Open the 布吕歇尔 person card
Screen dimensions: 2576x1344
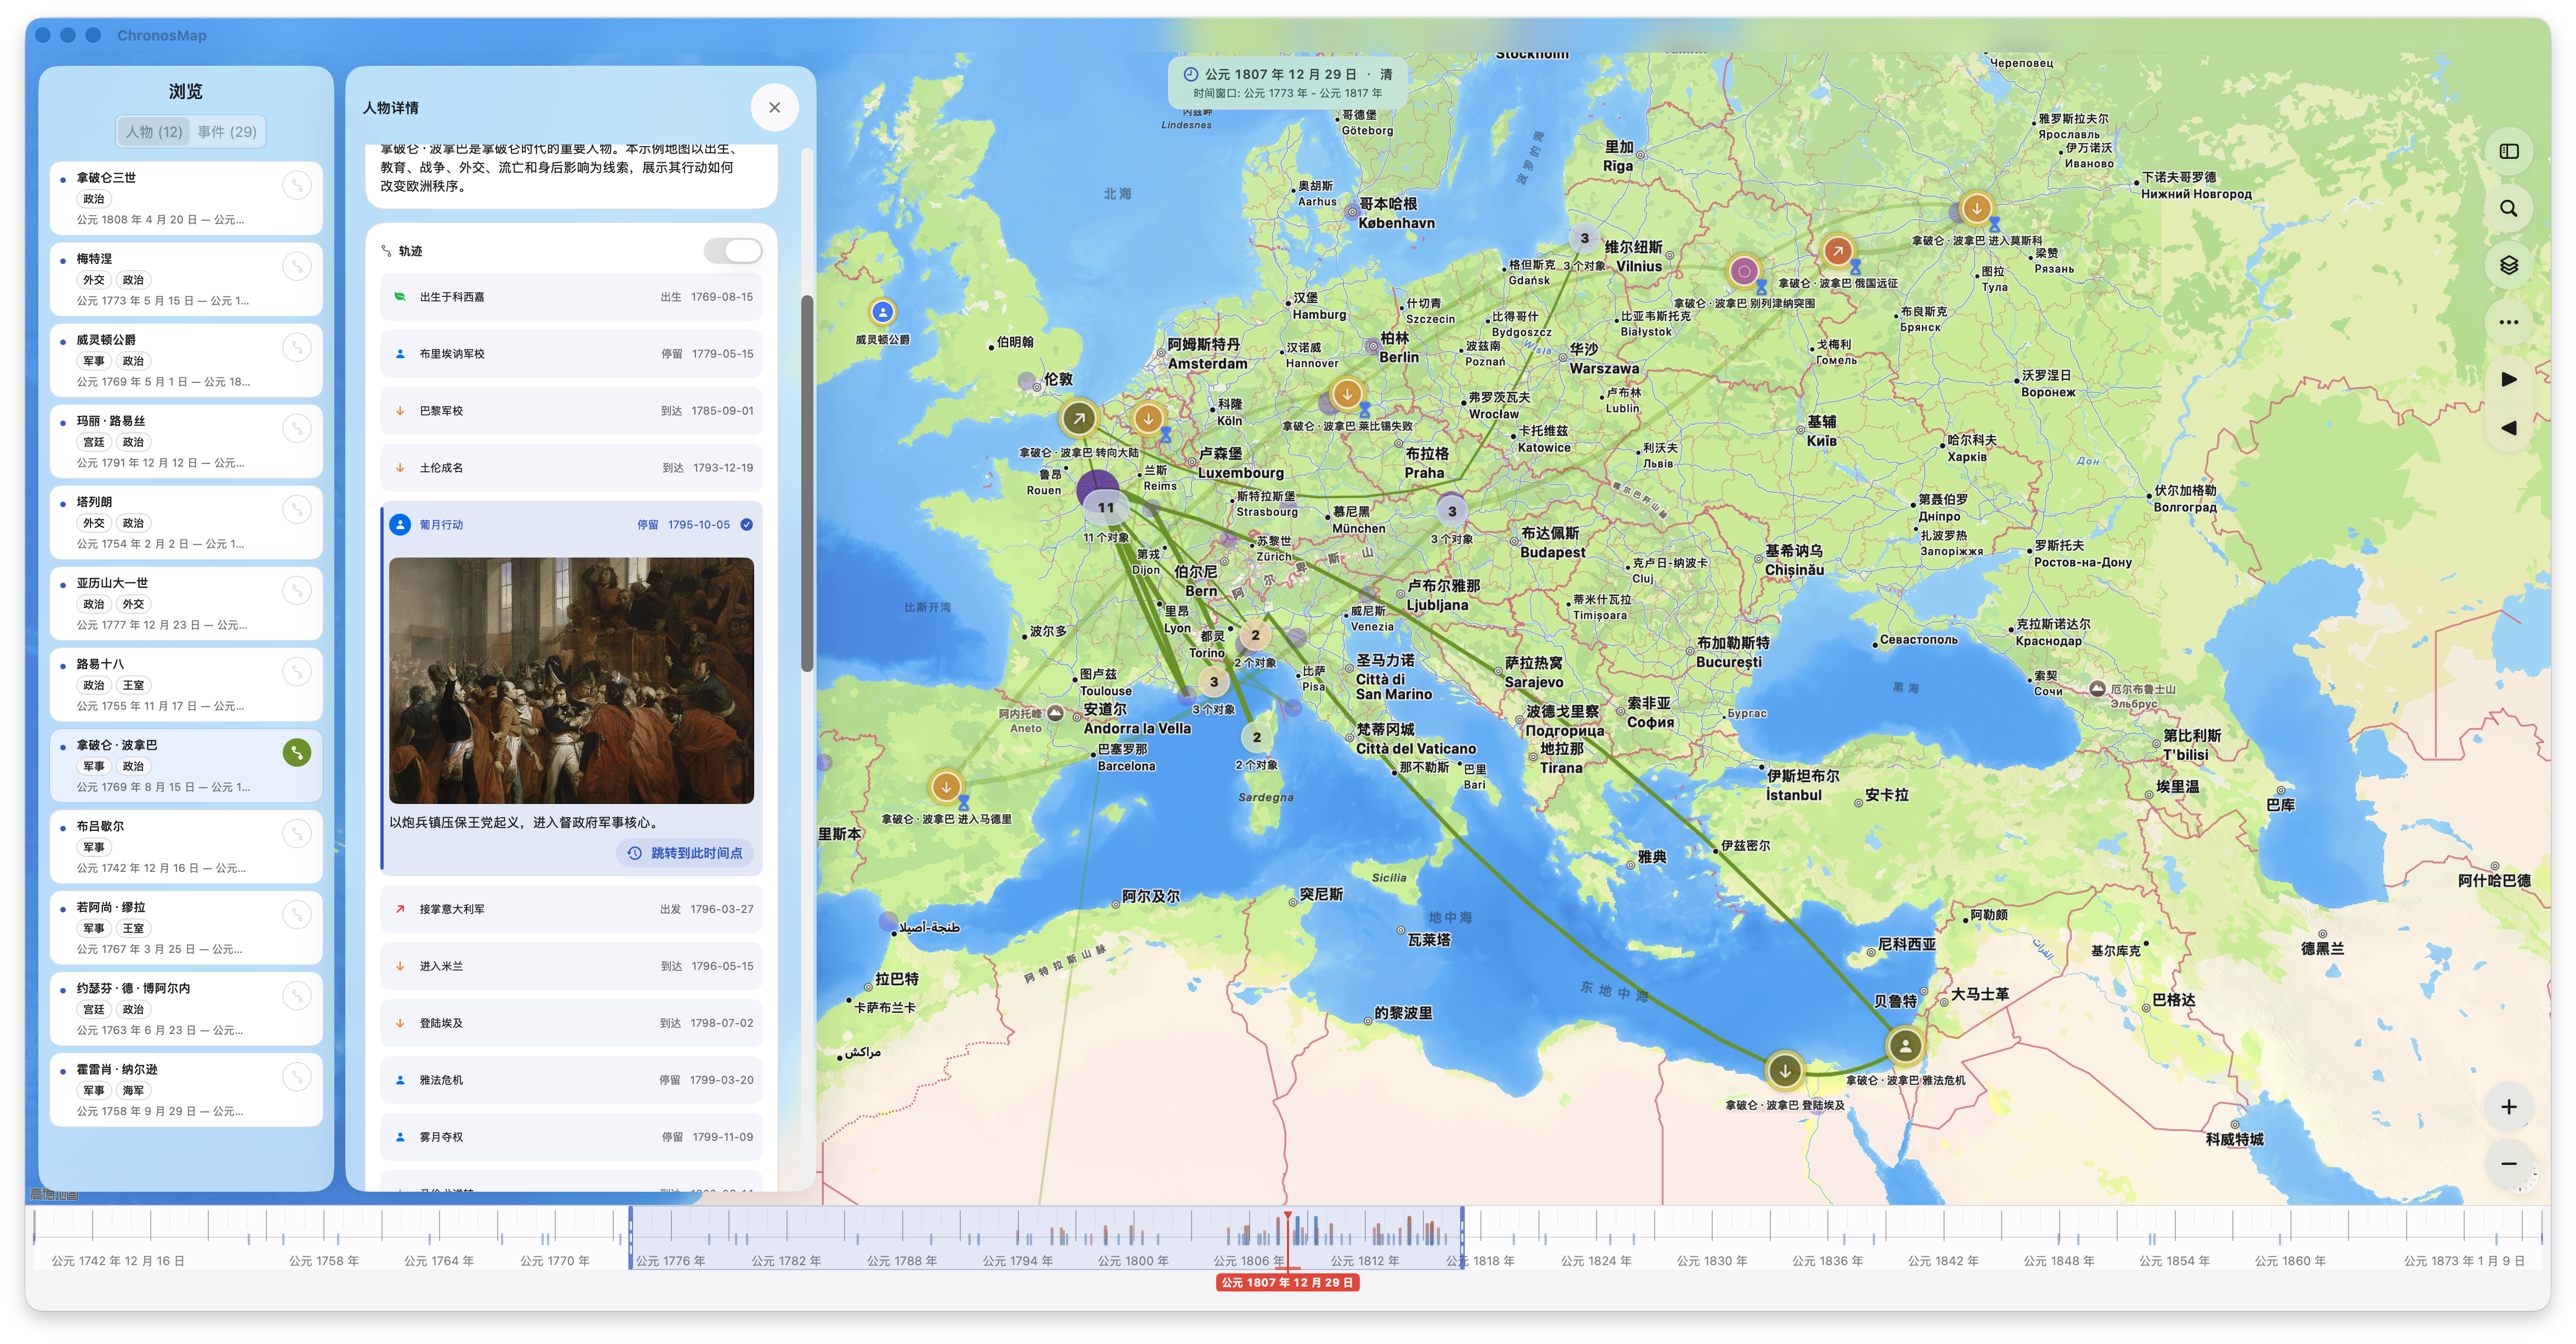[186, 846]
